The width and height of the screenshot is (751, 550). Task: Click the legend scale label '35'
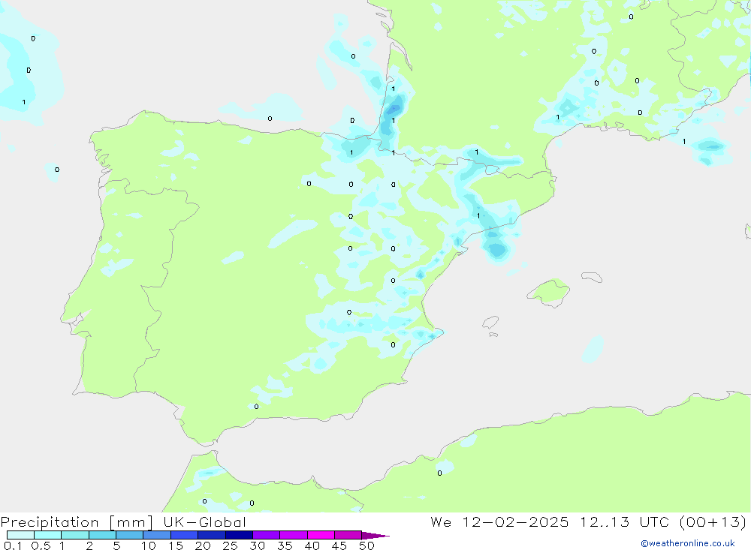[x=285, y=545]
